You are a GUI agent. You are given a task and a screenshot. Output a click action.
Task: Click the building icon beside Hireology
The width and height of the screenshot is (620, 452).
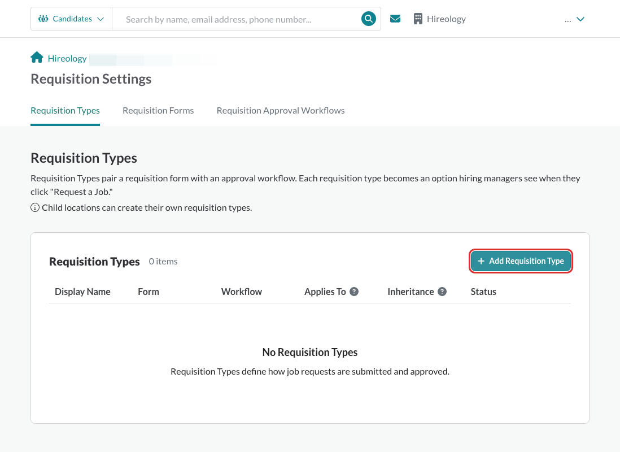[x=418, y=19]
